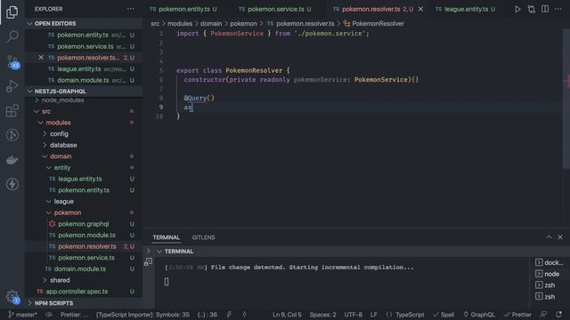Click the feedback icon in status bar
Screen dimensions: 570x320
(x=543, y=315)
